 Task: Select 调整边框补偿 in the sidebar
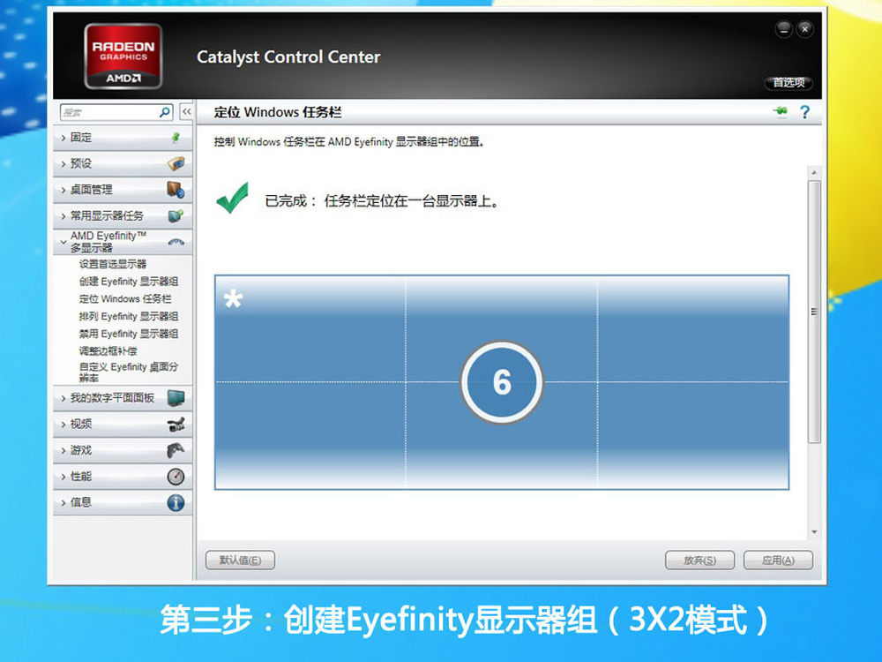click(108, 350)
